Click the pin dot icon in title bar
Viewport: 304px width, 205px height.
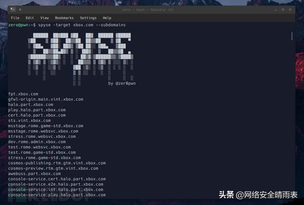20,9
